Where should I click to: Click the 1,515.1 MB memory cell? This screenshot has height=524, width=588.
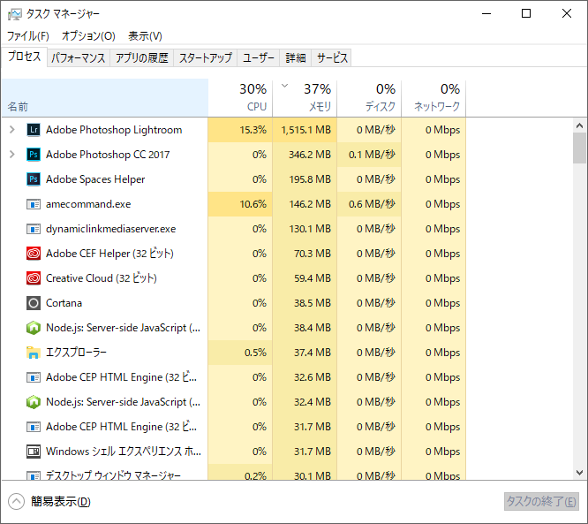[305, 130]
